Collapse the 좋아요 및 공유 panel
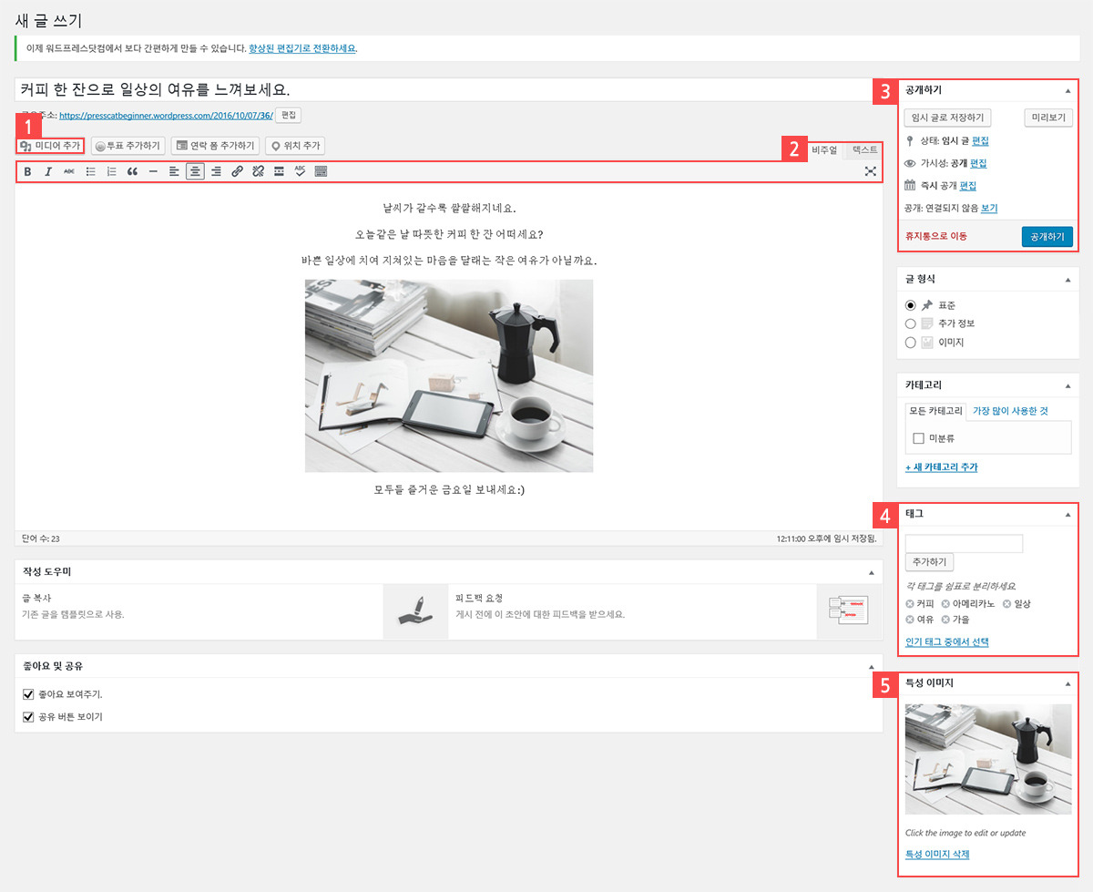This screenshot has width=1093, height=892. tap(872, 666)
